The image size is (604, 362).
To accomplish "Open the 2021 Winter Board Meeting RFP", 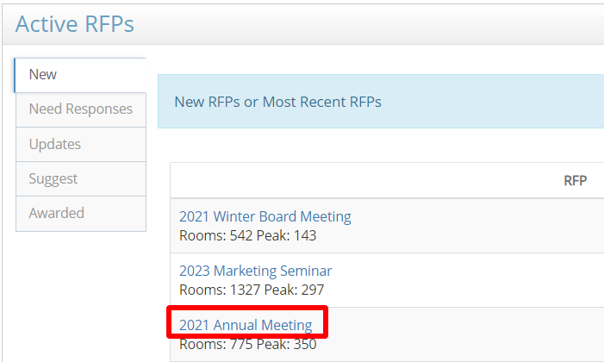I will 265,216.
